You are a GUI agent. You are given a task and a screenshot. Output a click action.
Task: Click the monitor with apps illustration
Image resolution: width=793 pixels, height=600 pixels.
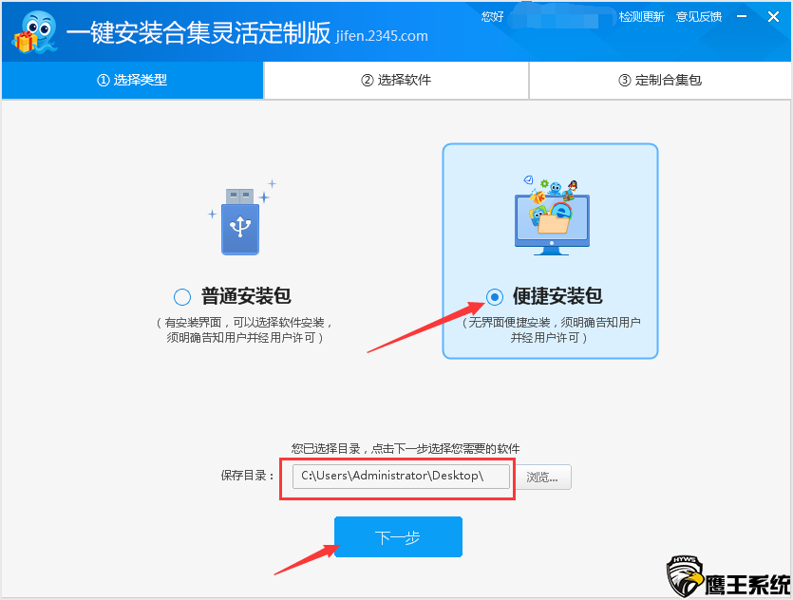[x=553, y=216]
